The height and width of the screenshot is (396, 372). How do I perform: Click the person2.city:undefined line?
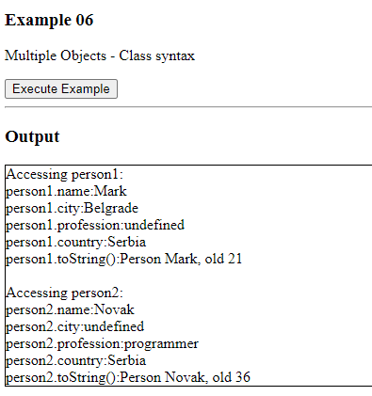tap(75, 326)
